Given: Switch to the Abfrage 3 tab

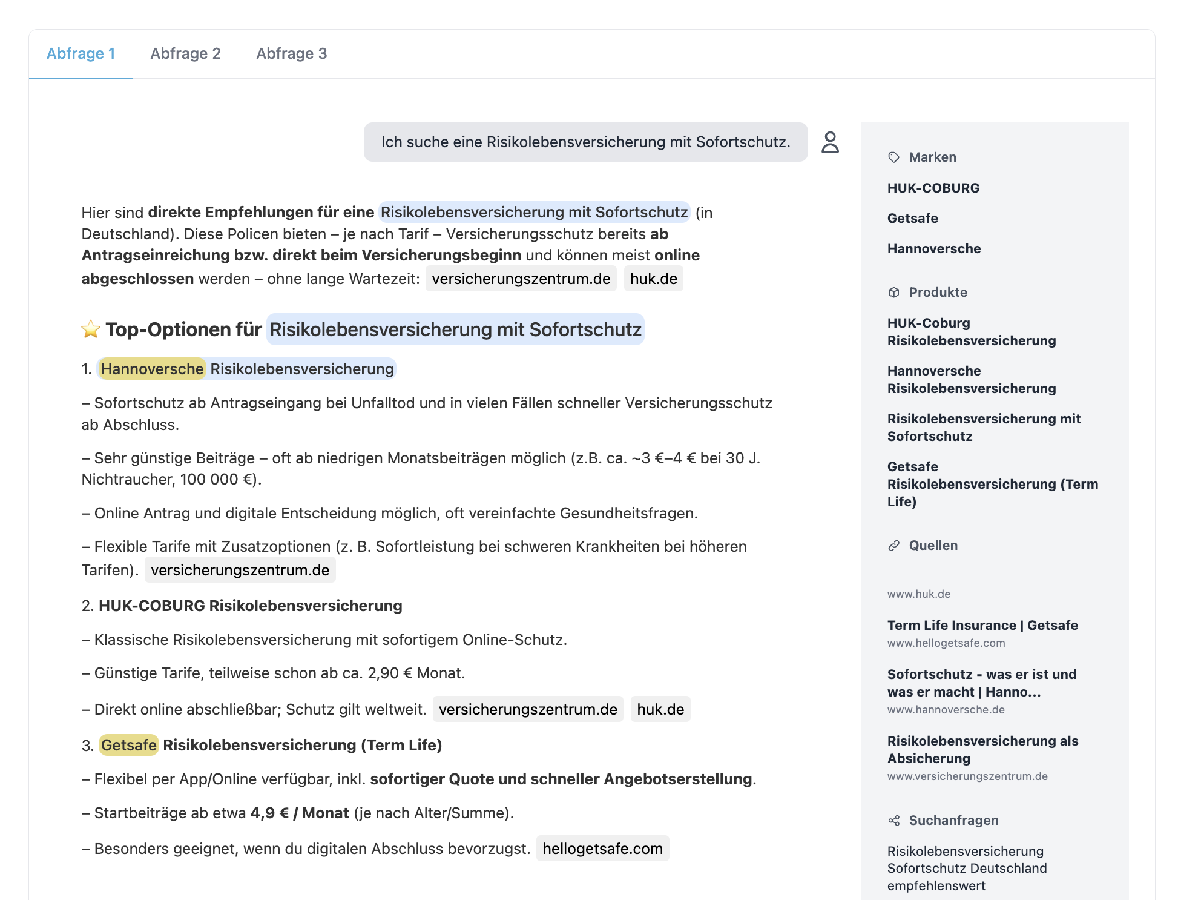Looking at the screenshot, I should pos(292,53).
